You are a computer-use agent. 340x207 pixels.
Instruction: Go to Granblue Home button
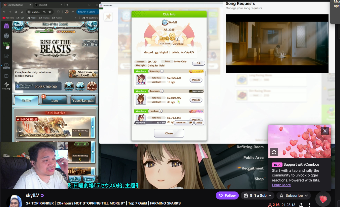click(18, 25)
